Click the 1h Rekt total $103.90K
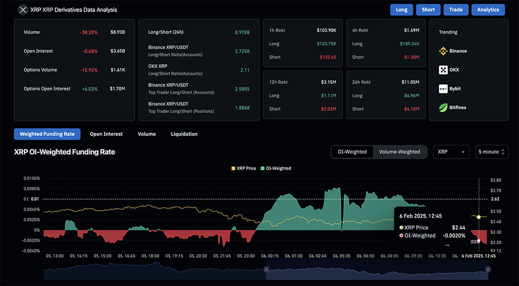This screenshot has height=286, width=519. coord(326,30)
